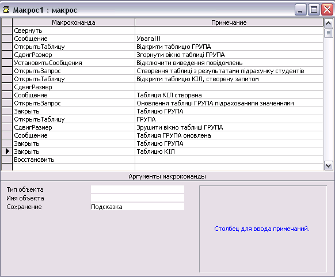Click comment Зрушити вікно таблиці ГРУПА

coord(229,127)
